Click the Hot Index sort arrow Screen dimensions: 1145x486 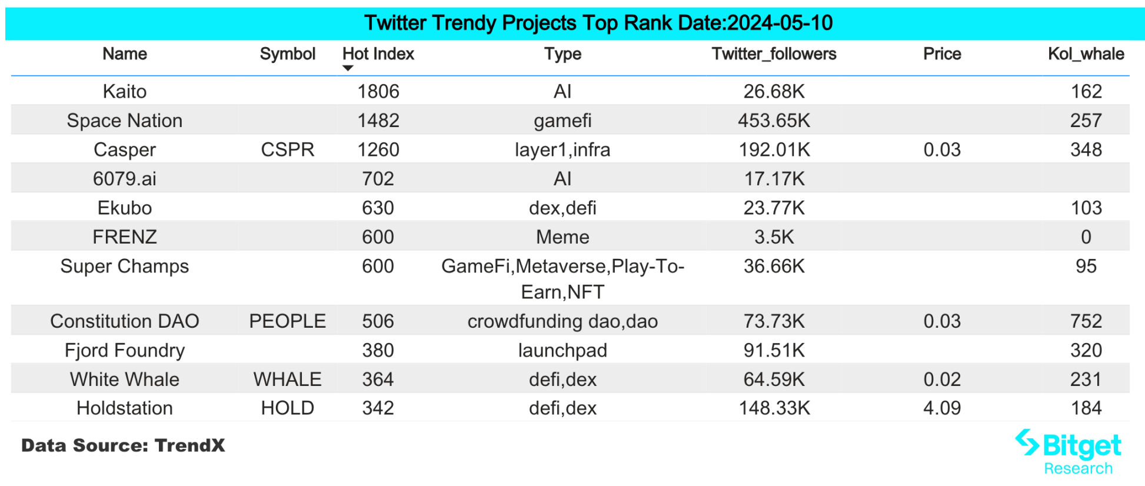348,68
